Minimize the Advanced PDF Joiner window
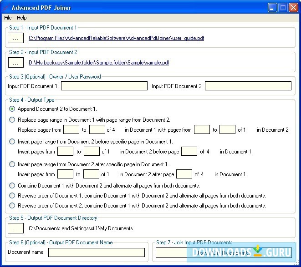Screen dimensions: 301x267 [x=272, y=8]
